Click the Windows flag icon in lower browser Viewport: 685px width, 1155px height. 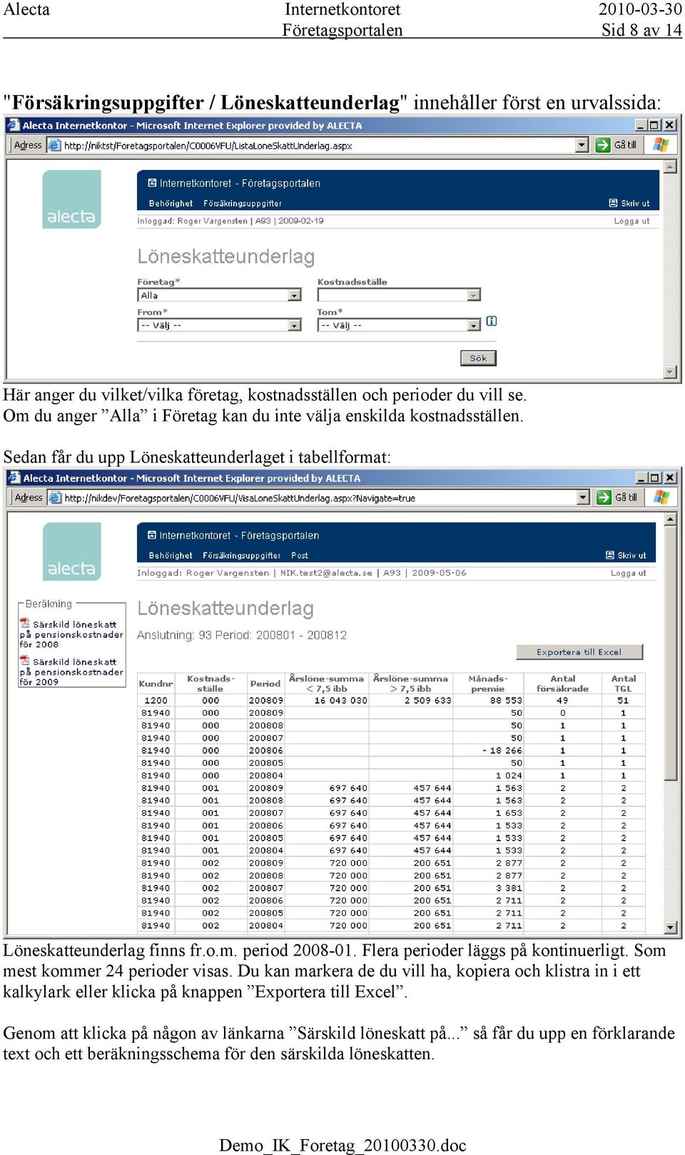point(661,497)
